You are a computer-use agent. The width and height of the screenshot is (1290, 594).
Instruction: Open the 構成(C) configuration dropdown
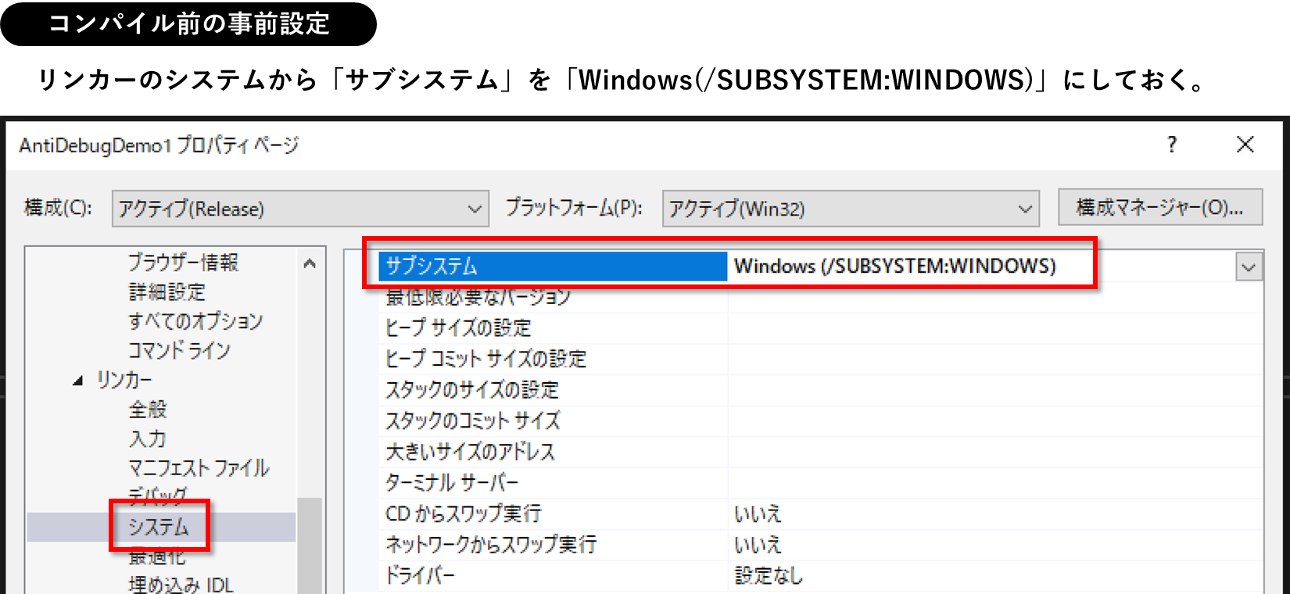(300, 209)
